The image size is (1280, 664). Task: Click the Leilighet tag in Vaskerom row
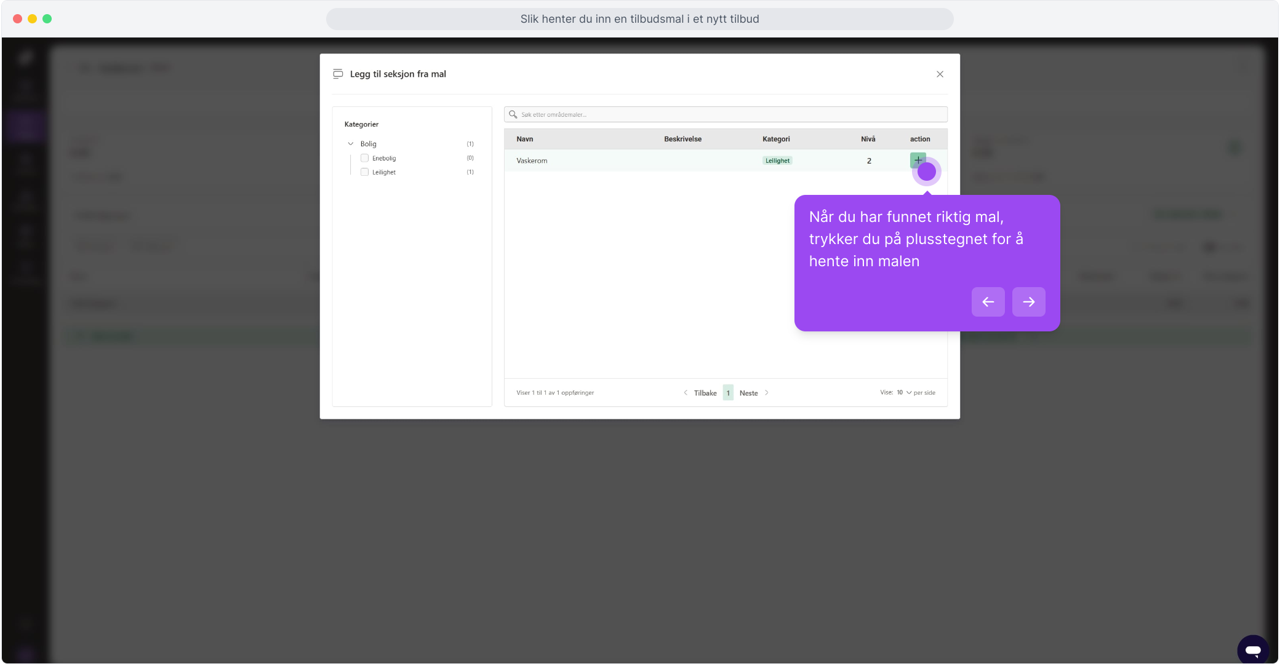point(777,160)
